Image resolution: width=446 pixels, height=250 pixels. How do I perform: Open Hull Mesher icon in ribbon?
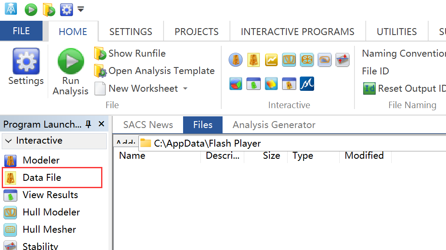coord(307,60)
